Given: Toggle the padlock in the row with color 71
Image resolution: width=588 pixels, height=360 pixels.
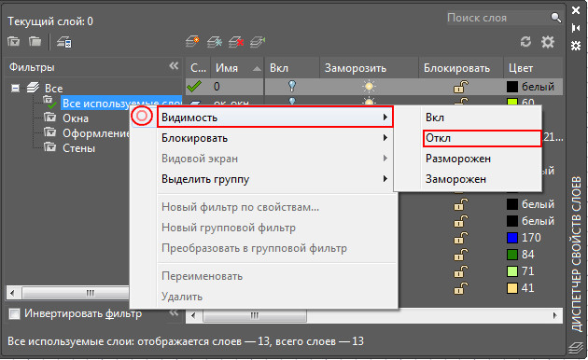Looking at the screenshot, I should [461, 271].
